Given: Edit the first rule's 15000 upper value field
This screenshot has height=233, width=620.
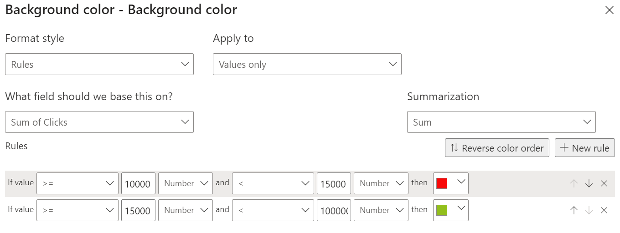Looking at the screenshot, I should 334,183.
